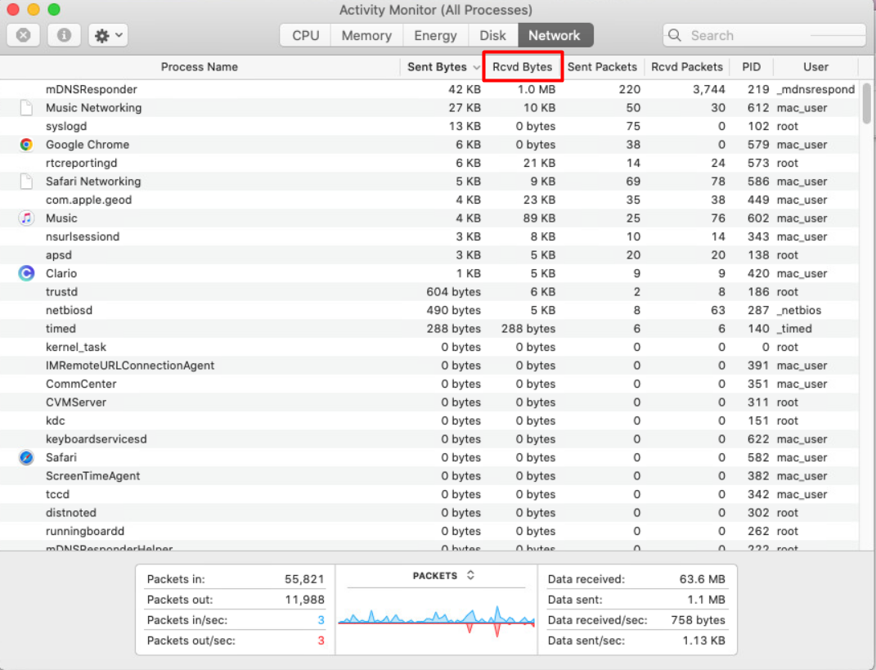Click the 1.0 MB received bytes value
The height and width of the screenshot is (670, 876).
click(537, 89)
